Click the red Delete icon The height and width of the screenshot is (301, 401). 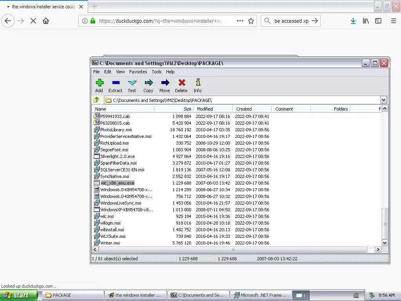pos(182,82)
